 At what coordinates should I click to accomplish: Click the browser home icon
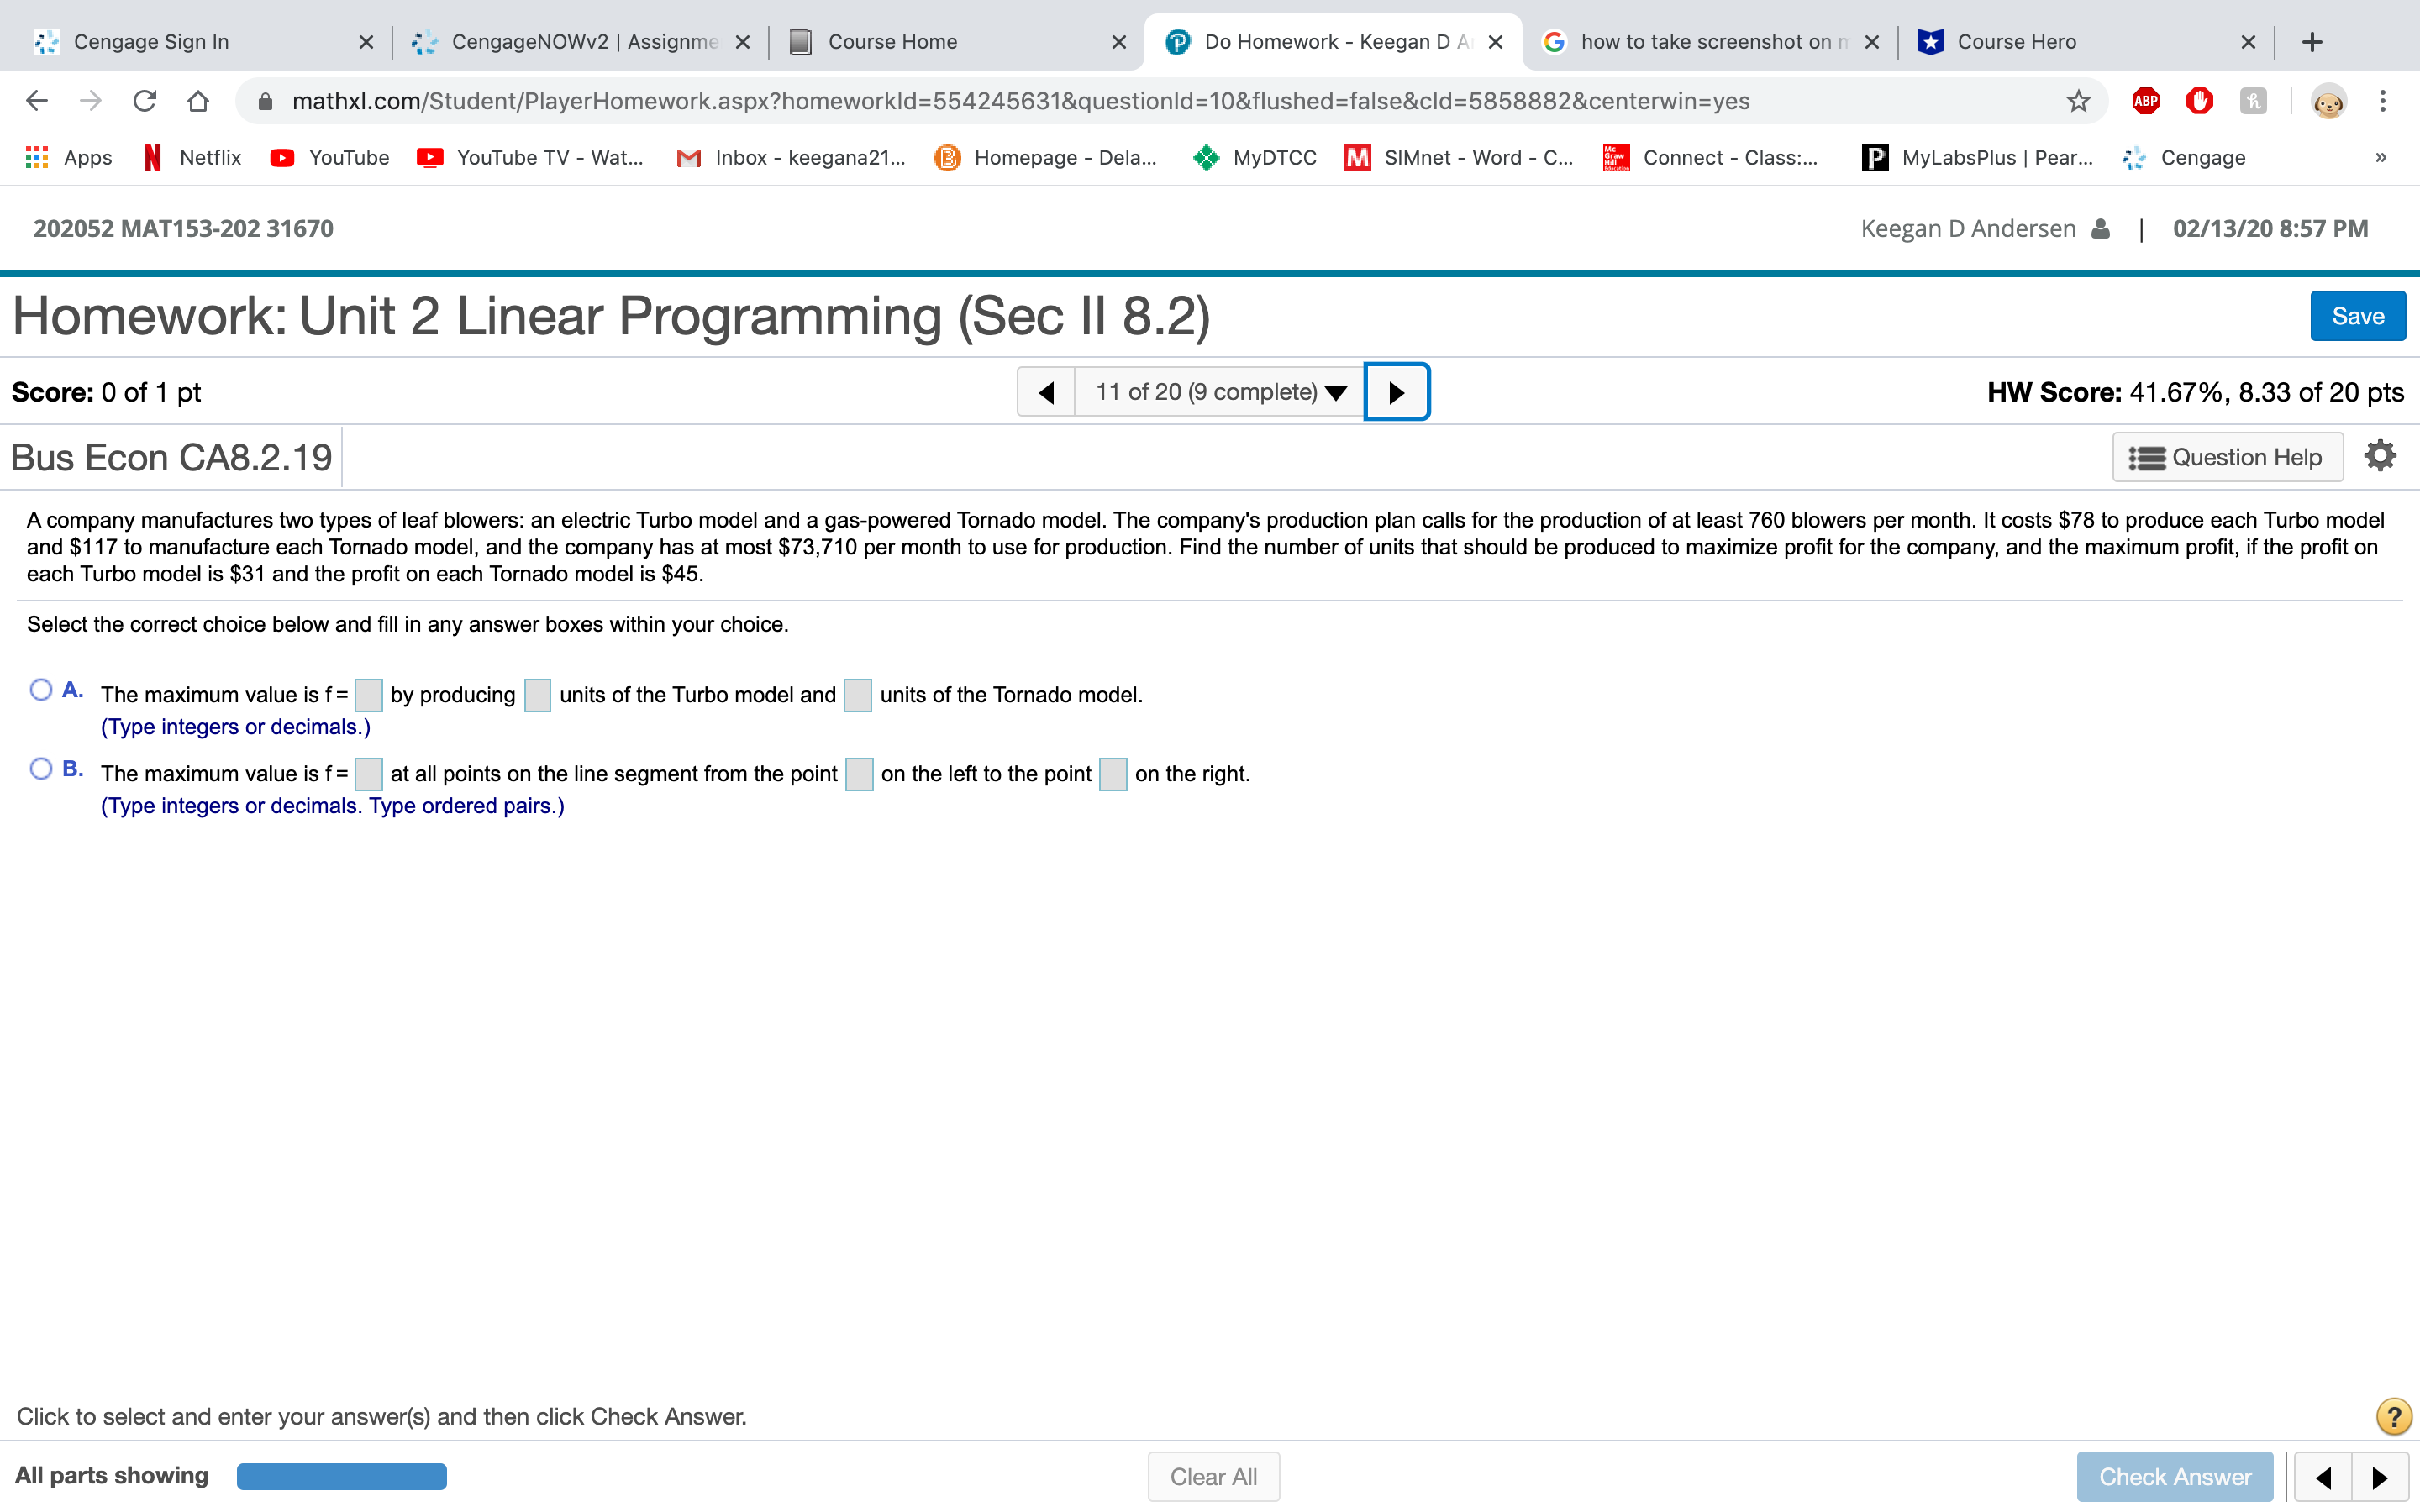point(198,101)
